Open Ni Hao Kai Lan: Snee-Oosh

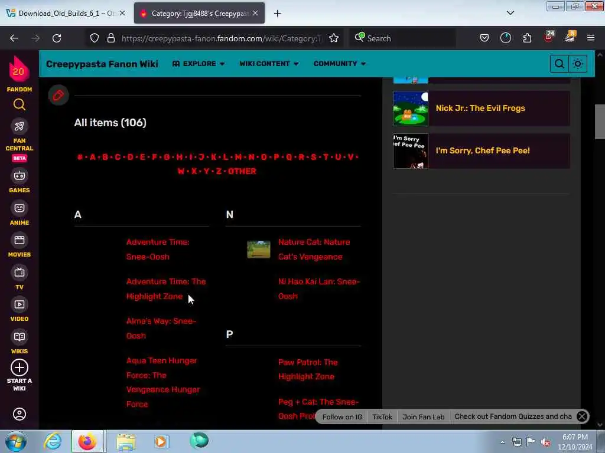(318, 289)
